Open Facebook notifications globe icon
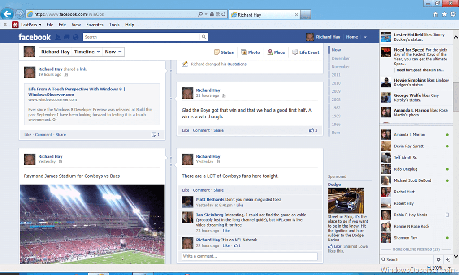The height and width of the screenshot is (275, 459). (x=76, y=37)
